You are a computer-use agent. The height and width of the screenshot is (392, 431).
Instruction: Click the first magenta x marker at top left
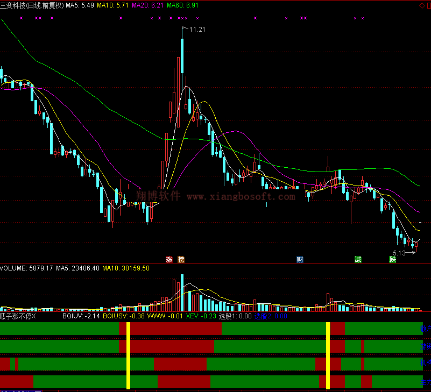tap(22, 18)
